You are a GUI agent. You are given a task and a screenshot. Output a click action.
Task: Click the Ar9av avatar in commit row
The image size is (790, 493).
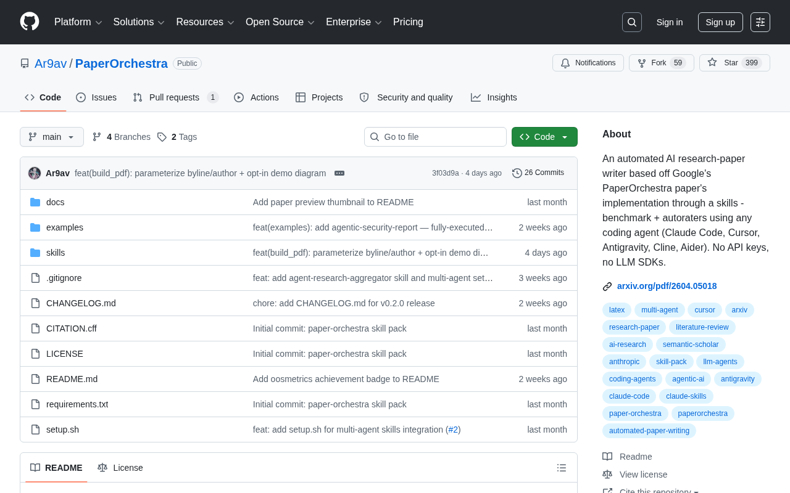coord(35,173)
